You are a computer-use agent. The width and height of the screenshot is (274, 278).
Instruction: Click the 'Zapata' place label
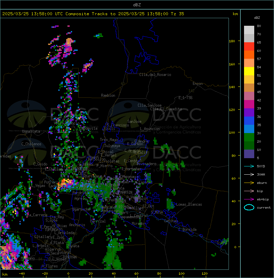(x=73, y=246)
